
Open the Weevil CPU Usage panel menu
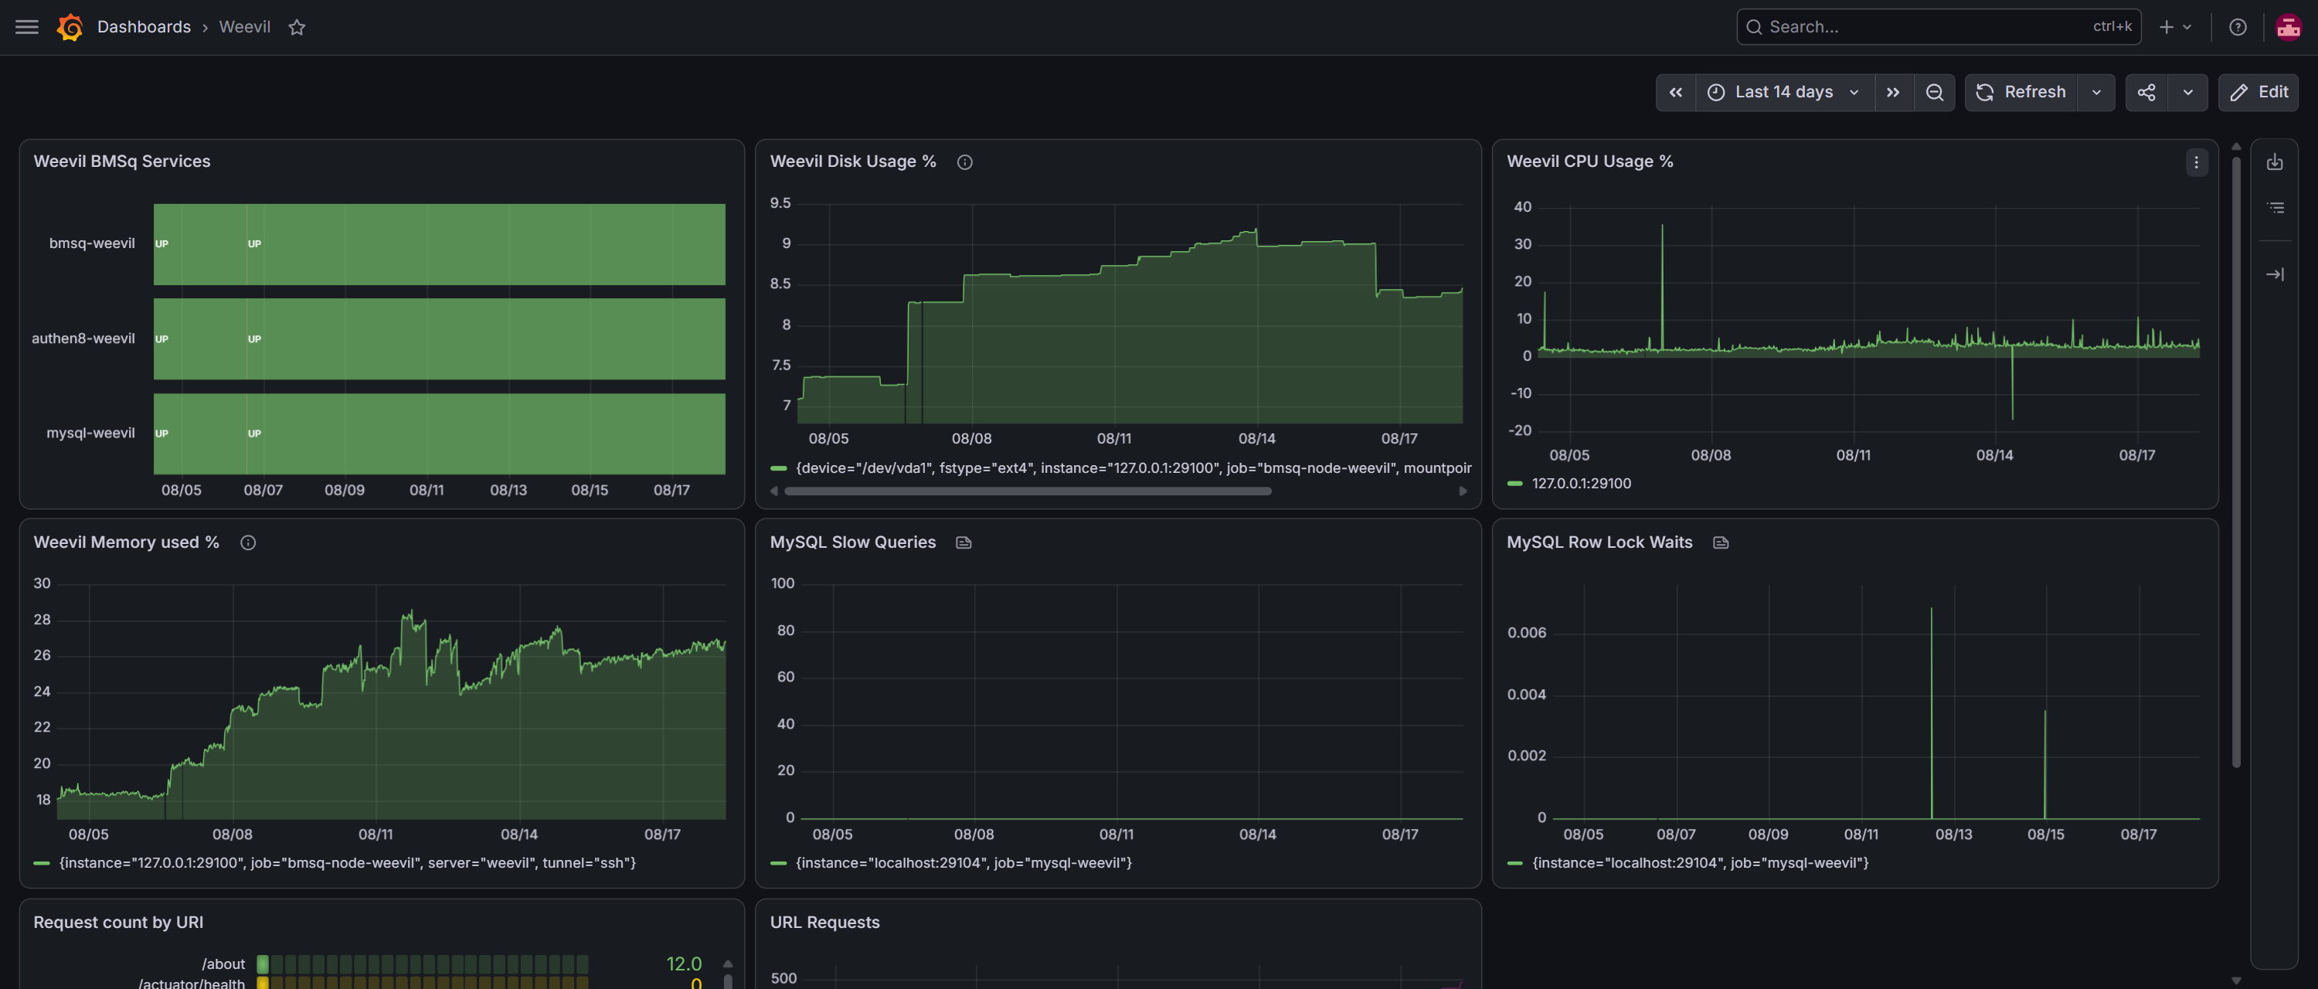point(2196,162)
